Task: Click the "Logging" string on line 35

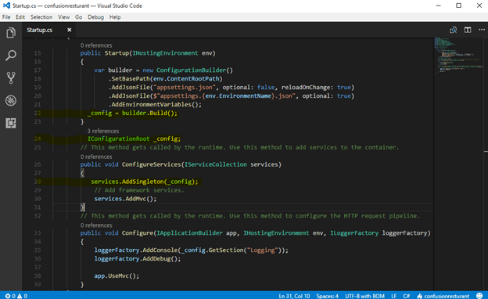Action: pos(262,250)
